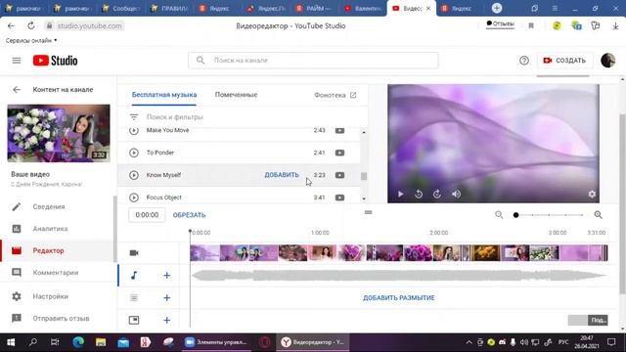The height and width of the screenshot is (352, 626).
Task: Open a new browser tab
Action: 496,8
